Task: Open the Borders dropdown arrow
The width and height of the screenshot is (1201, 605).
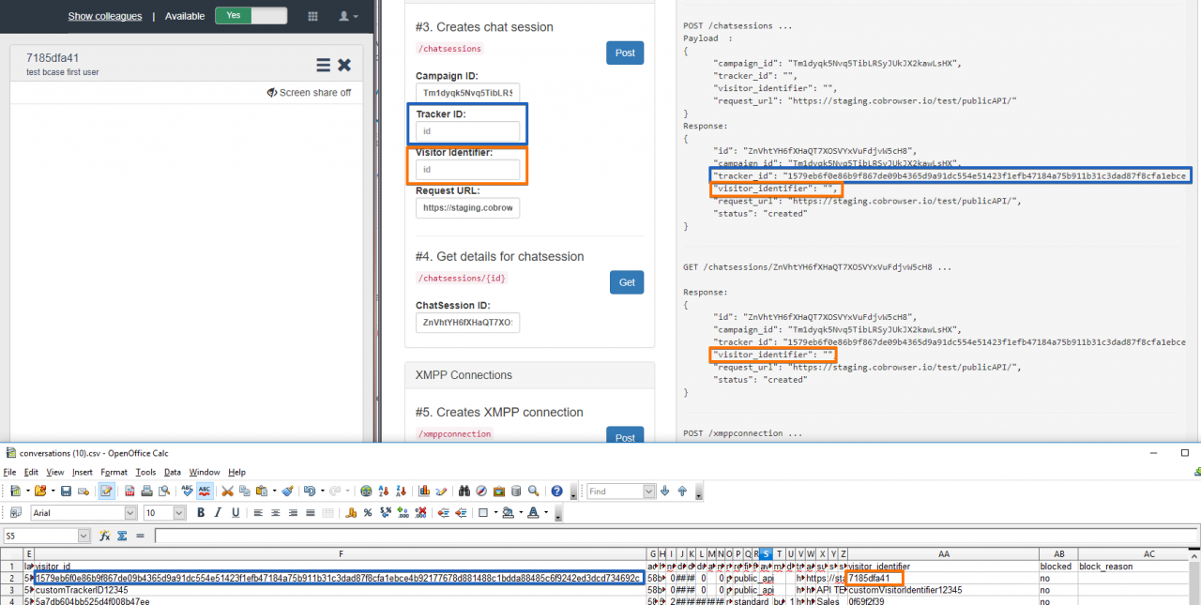Action: [495, 512]
